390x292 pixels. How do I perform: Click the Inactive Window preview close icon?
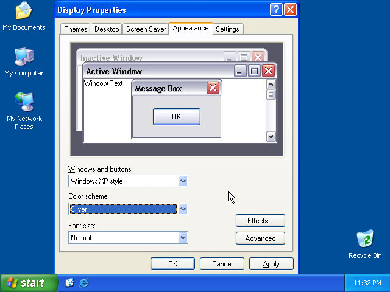coord(258,57)
